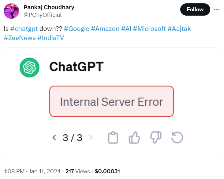The width and height of the screenshot is (224, 179).
Task: Open the #chatgpt hashtag
Action: point(24,29)
